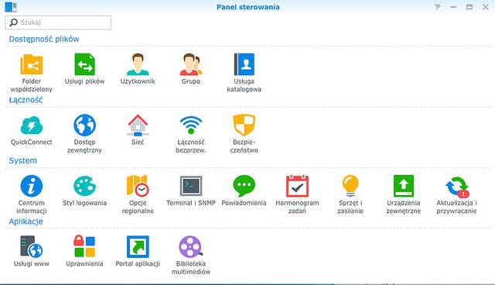Open Styl logowania palette icon

click(x=84, y=186)
